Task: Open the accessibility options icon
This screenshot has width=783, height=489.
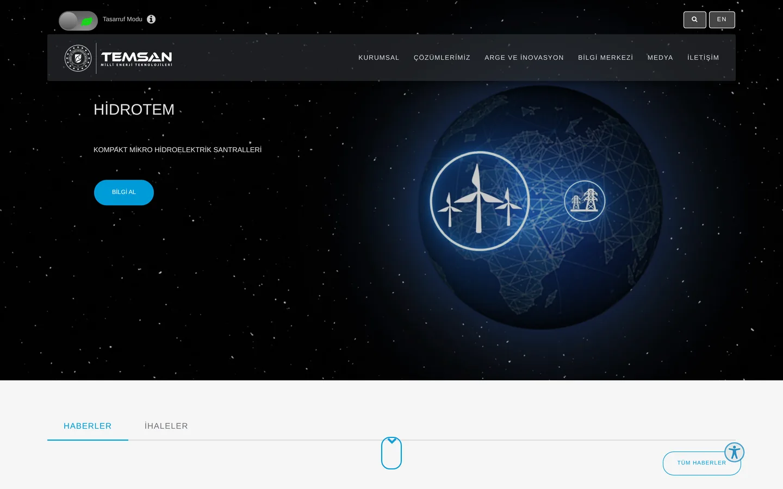Action: tap(734, 452)
